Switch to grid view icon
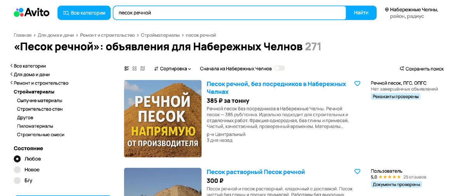This screenshot has height=196, width=466. [x=135, y=69]
